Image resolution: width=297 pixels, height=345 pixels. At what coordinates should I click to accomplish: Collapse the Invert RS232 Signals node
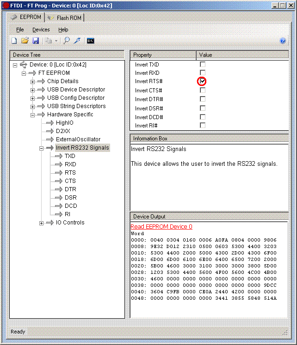coord(42,149)
